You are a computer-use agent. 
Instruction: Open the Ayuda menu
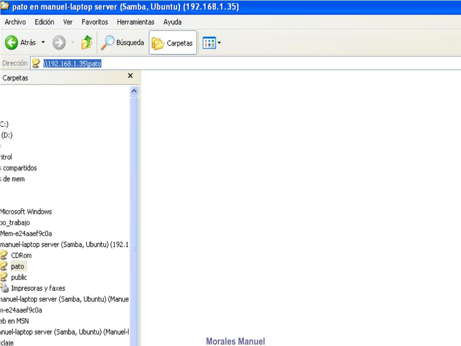(172, 22)
